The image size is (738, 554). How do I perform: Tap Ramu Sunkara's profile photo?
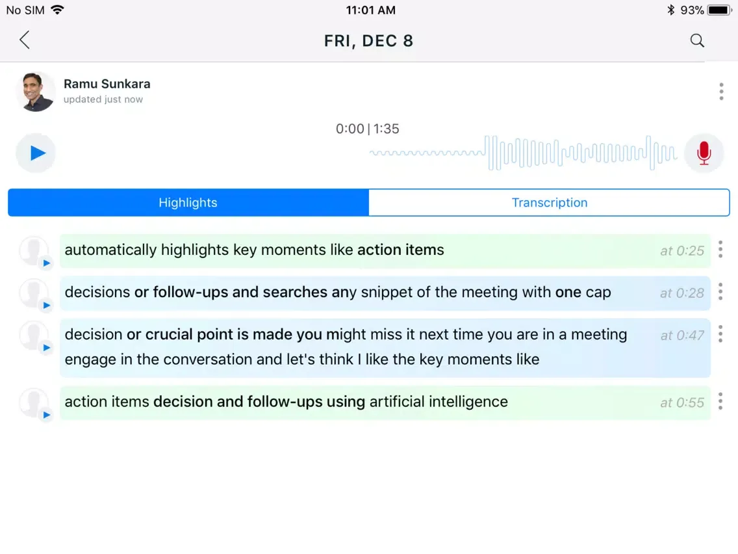[36, 92]
